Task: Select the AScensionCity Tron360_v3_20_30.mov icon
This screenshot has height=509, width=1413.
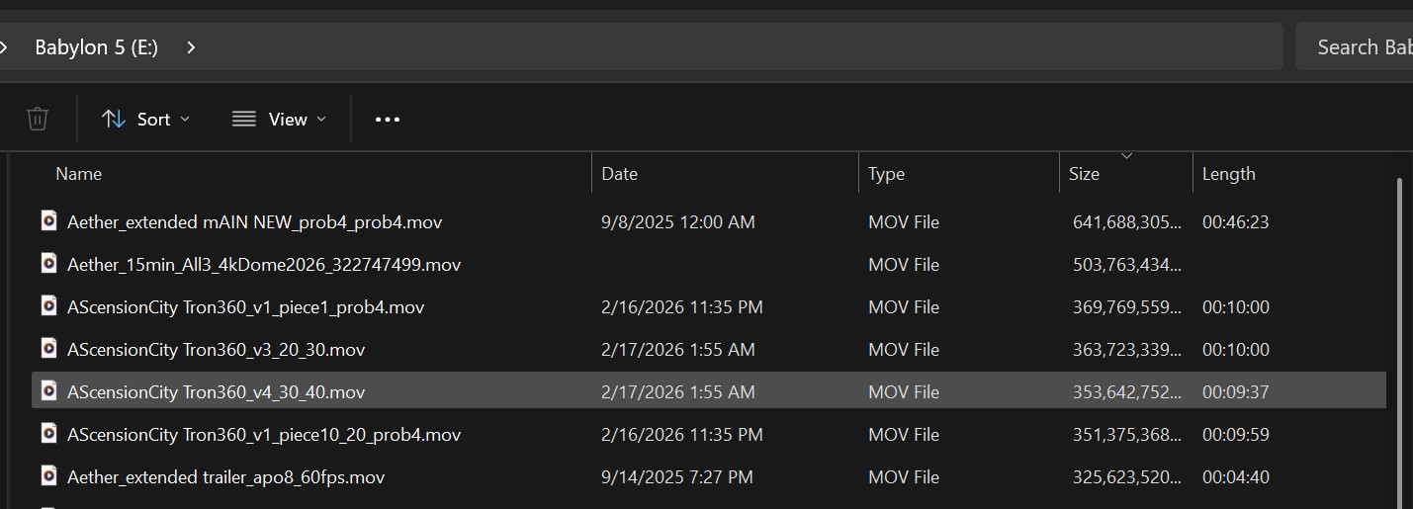Action: point(48,349)
